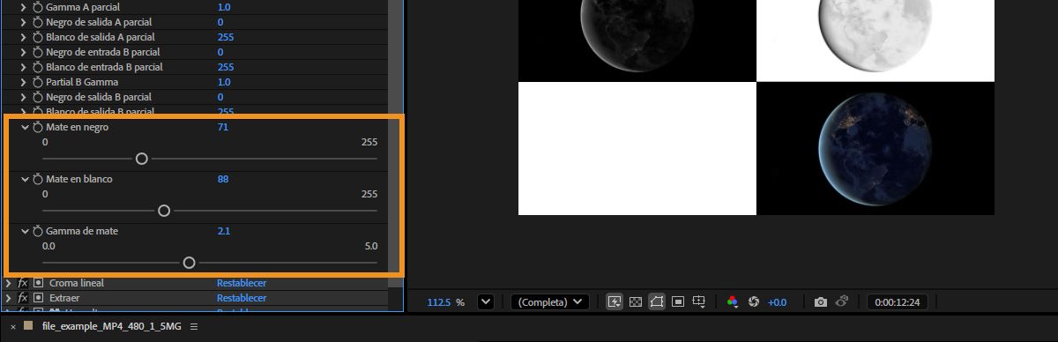The image size is (1058, 342).
Task: Toggle stopwatch for Blanco de salida A parcial
Action: [x=37, y=37]
